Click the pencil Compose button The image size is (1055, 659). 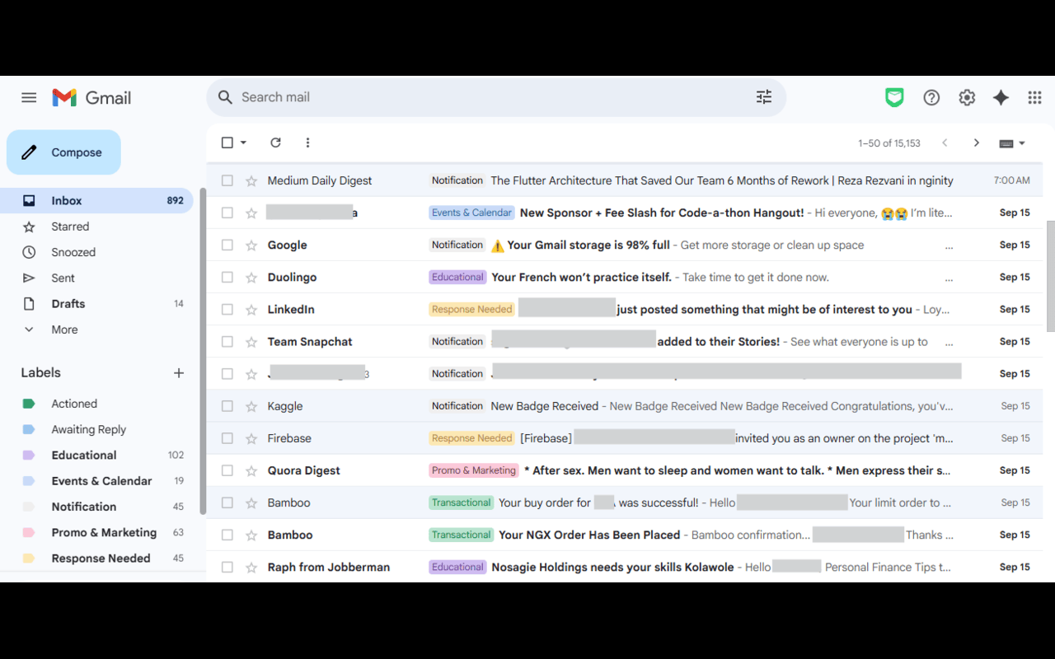point(63,152)
